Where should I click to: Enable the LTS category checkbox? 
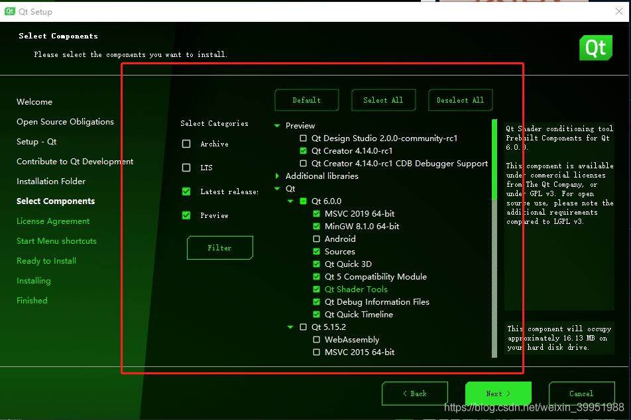click(x=186, y=168)
